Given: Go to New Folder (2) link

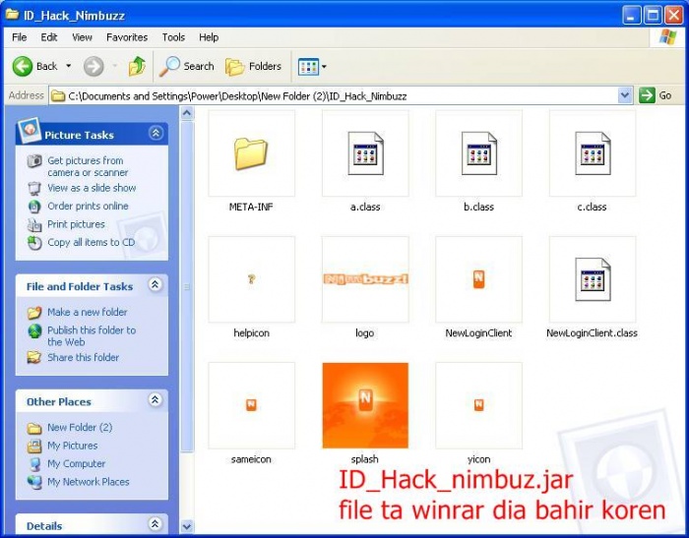Looking at the screenshot, I should [x=80, y=427].
